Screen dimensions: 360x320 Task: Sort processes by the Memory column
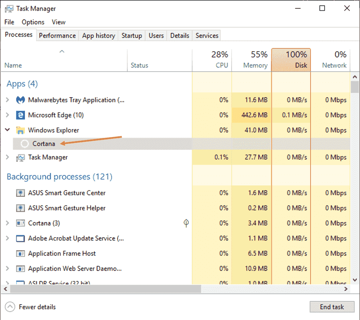click(x=251, y=60)
